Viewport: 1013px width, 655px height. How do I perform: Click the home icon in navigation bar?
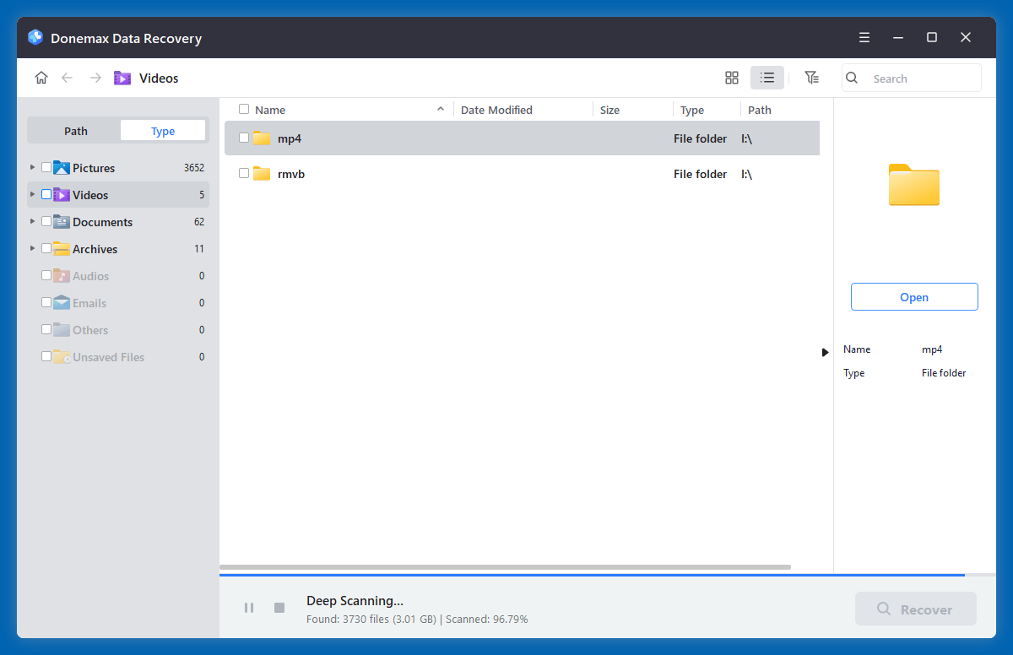pos(41,77)
